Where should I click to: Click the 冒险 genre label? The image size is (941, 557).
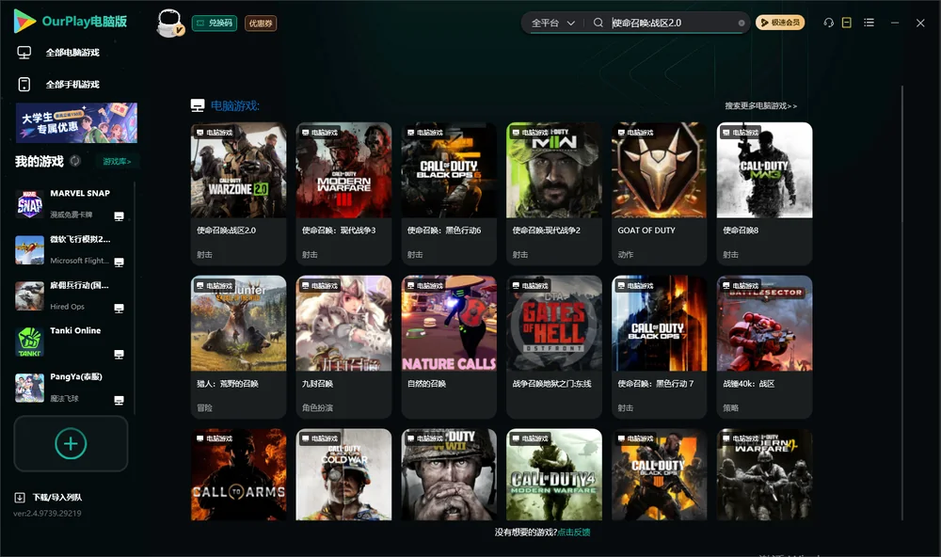pos(204,407)
